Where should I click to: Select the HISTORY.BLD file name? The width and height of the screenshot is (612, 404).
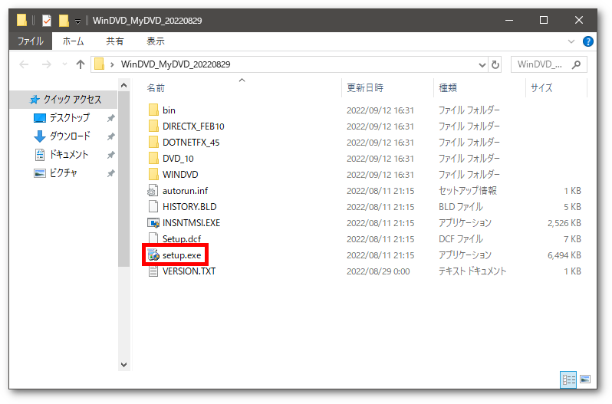click(189, 206)
